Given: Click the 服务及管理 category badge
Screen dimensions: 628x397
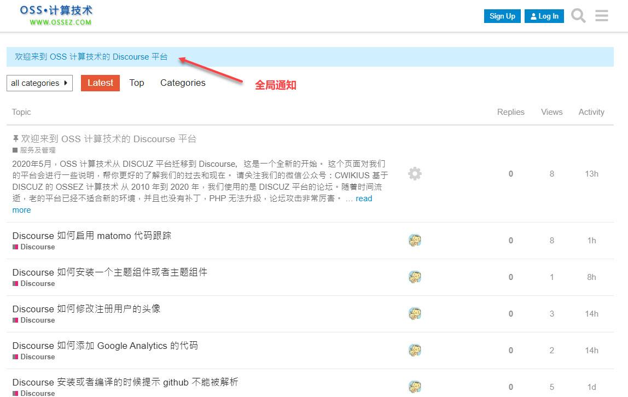Looking at the screenshot, I should coord(34,150).
